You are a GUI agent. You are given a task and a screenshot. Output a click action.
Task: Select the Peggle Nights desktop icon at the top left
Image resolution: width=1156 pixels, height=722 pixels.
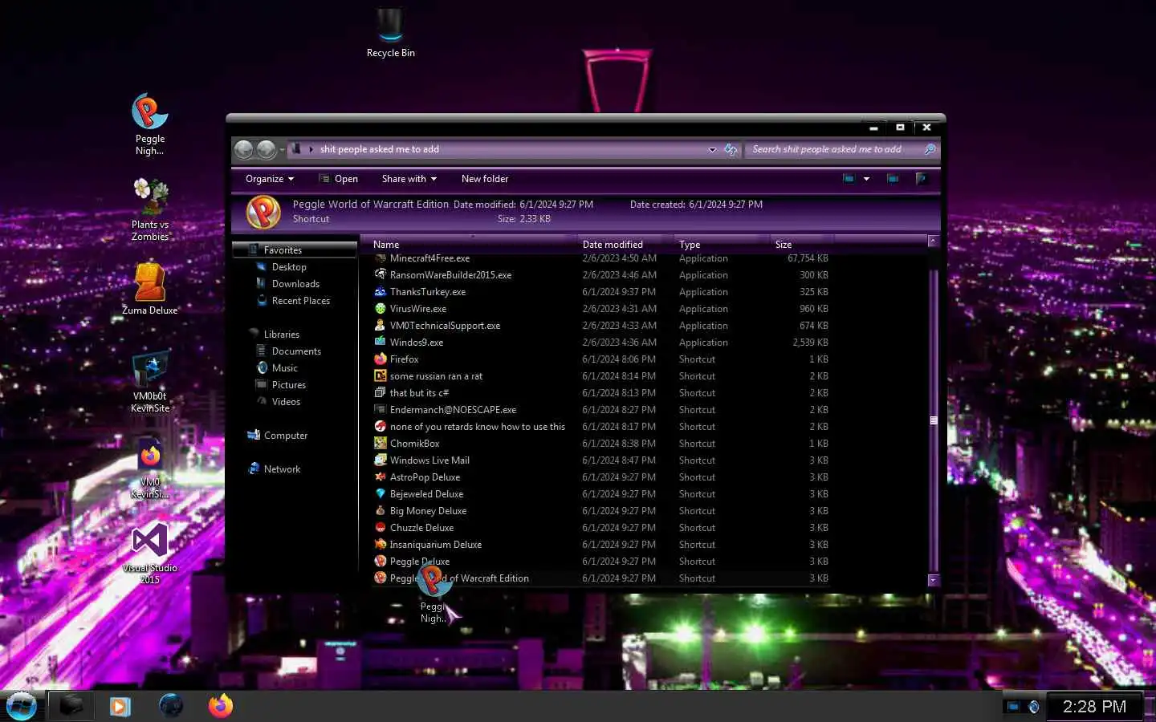(x=149, y=124)
